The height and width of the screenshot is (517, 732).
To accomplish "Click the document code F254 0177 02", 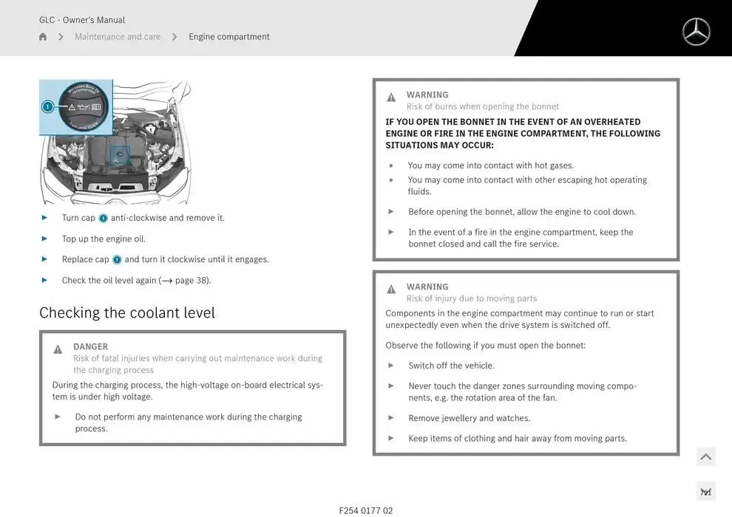I will tap(366, 510).
